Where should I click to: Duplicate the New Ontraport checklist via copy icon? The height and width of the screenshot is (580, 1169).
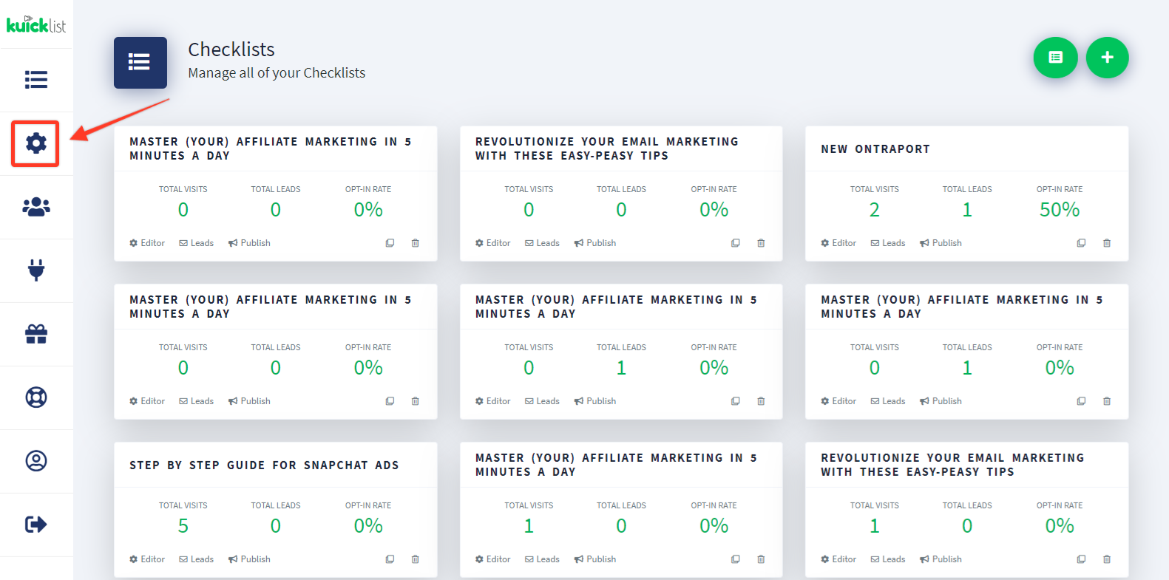coord(1081,243)
